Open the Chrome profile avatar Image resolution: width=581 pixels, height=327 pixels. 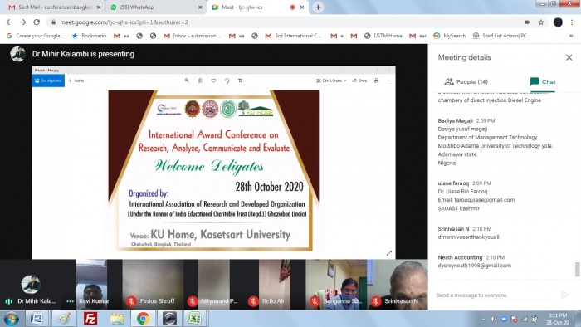click(x=558, y=22)
